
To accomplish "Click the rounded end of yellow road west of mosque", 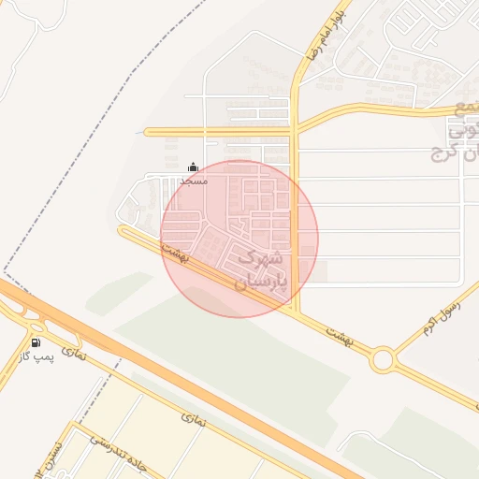I will point(149,132).
